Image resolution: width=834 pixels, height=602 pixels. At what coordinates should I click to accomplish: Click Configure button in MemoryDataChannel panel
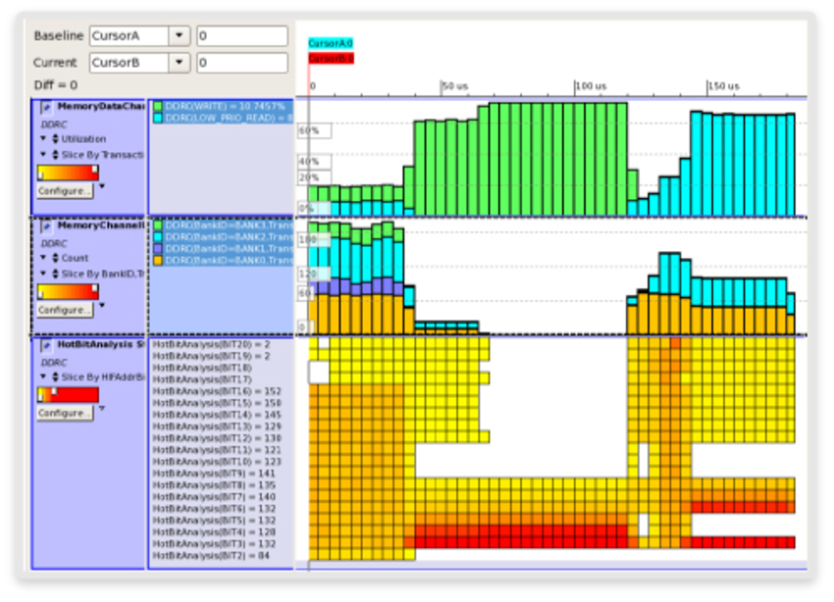pyautogui.click(x=65, y=191)
